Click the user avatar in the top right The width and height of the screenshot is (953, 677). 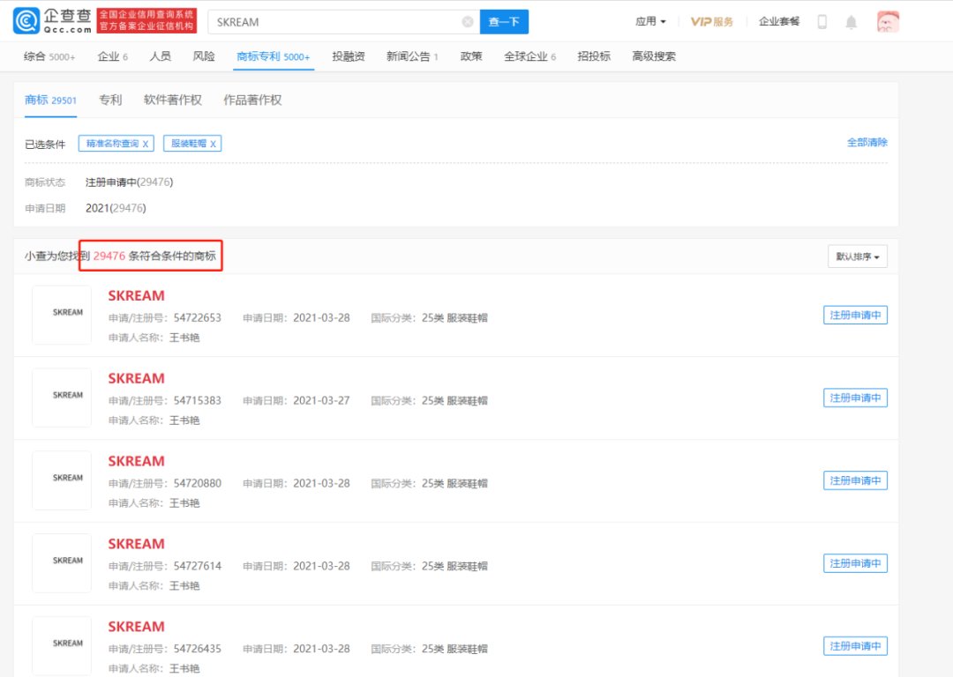[x=888, y=21]
